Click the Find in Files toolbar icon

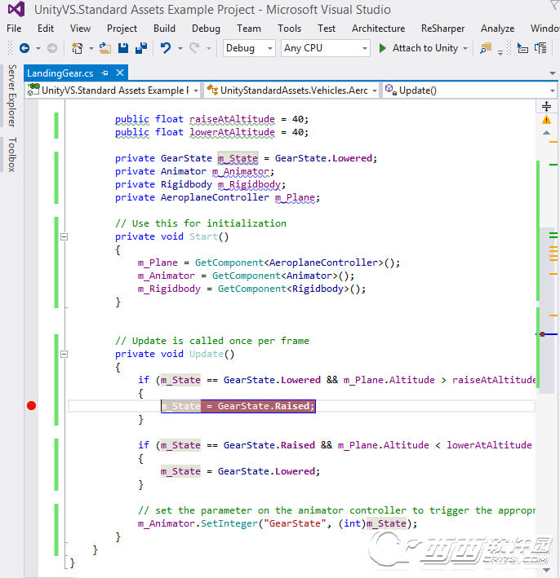coord(486,48)
